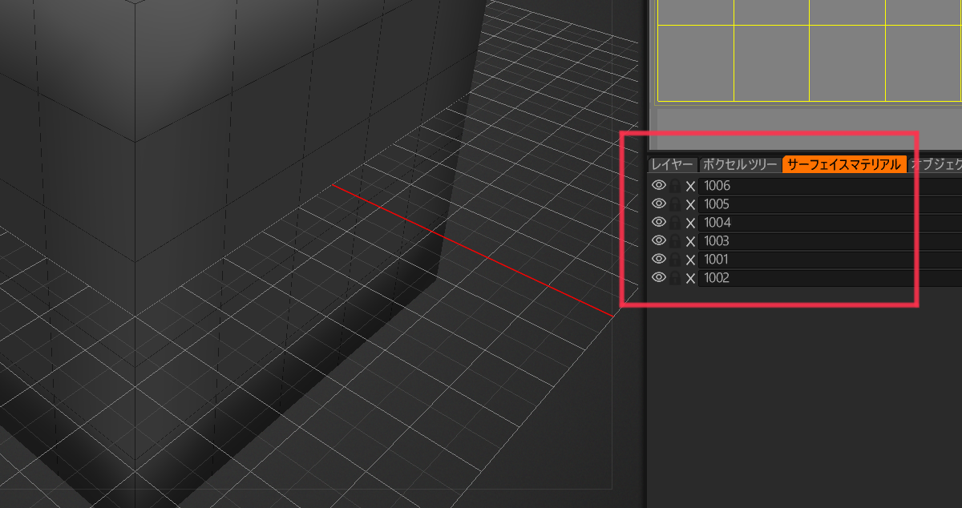
Task: Remove surface material 1005 using X
Action: (x=690, y=205)
